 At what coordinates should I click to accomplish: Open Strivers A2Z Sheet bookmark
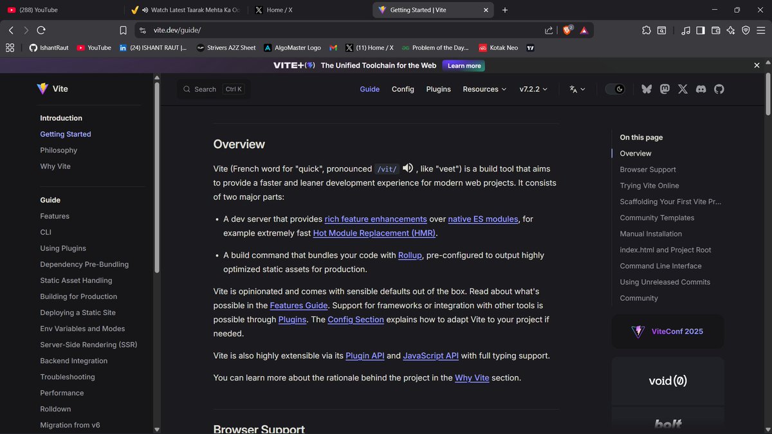pos(226,48)
